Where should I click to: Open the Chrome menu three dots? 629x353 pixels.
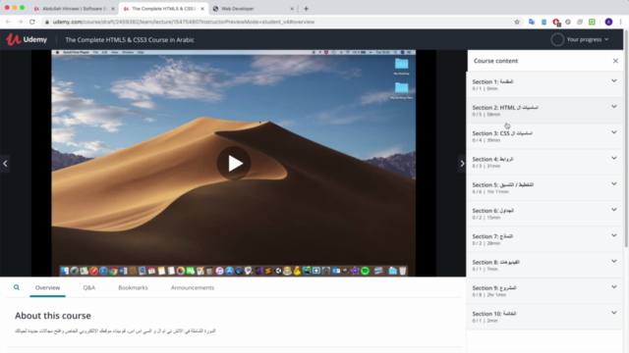(x=620, y=22)
